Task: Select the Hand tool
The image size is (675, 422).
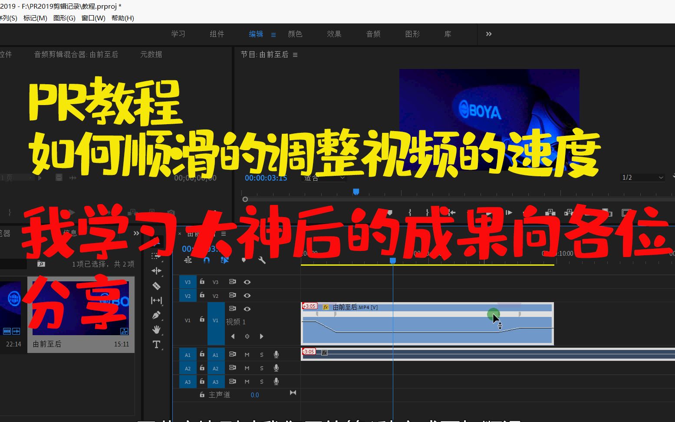Action: click(x=156, y=329)
